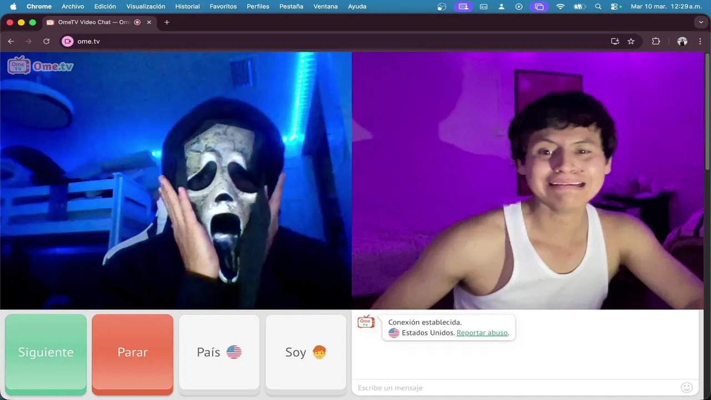
Task: Open the Chrome extensions puzzle icon
Action: click(x=656, y=41)
